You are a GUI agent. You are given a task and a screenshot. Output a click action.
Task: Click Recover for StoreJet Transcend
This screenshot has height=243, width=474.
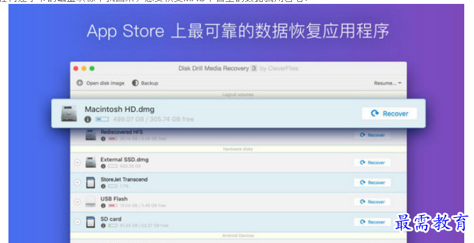pos(373,183)
